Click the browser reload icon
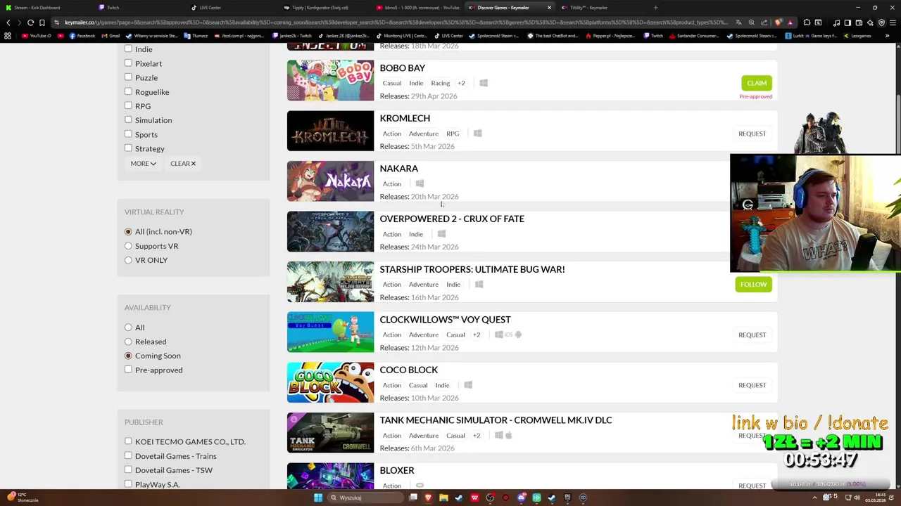901x506 pixels. pyautogui.click(x=30, y=22)
